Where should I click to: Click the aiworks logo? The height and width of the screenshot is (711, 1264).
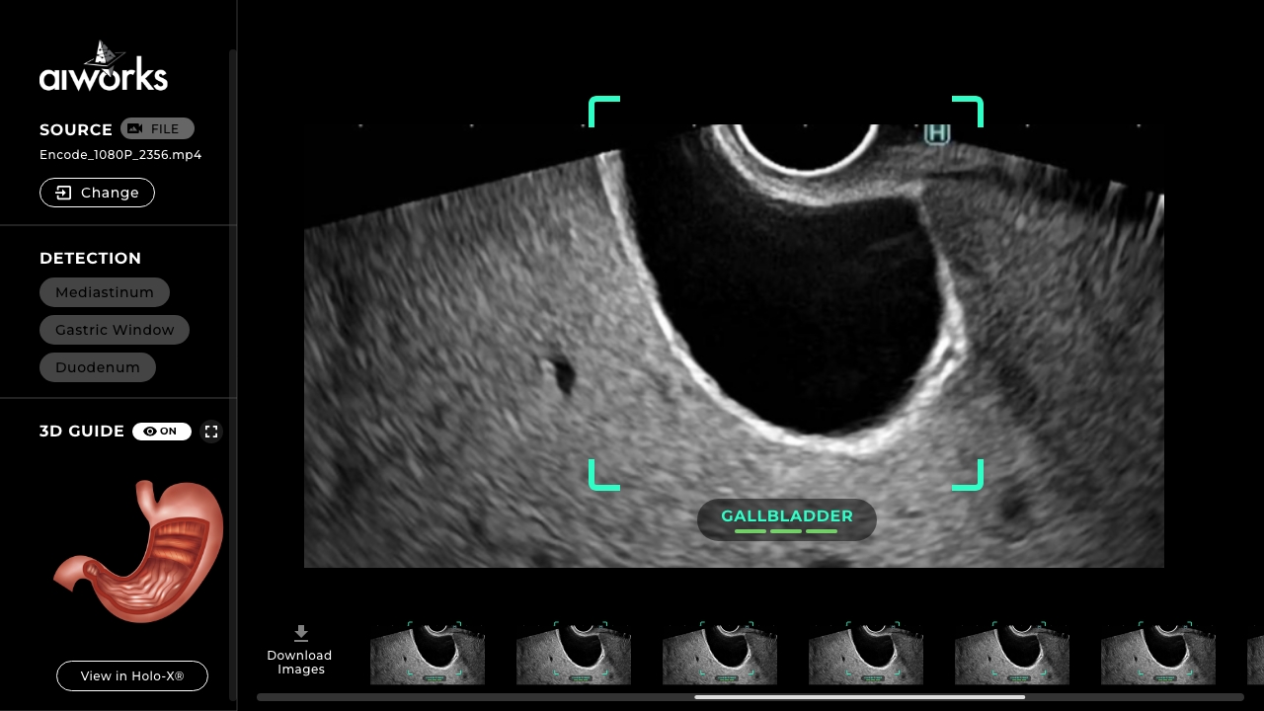104,66
